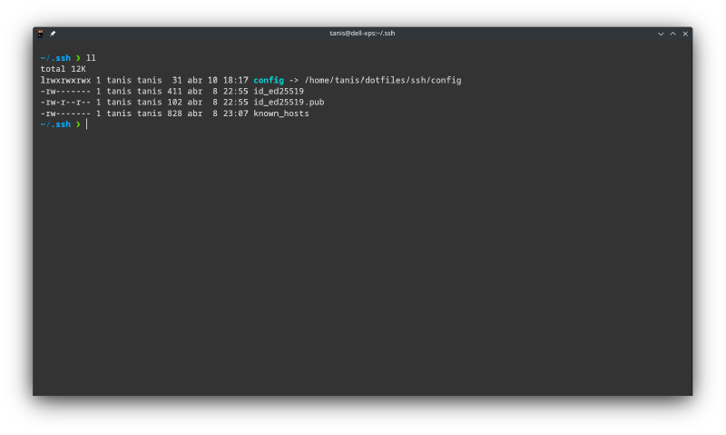Click the file size 828
This screenshot has width=726, height=435.
tap(174, 114)
